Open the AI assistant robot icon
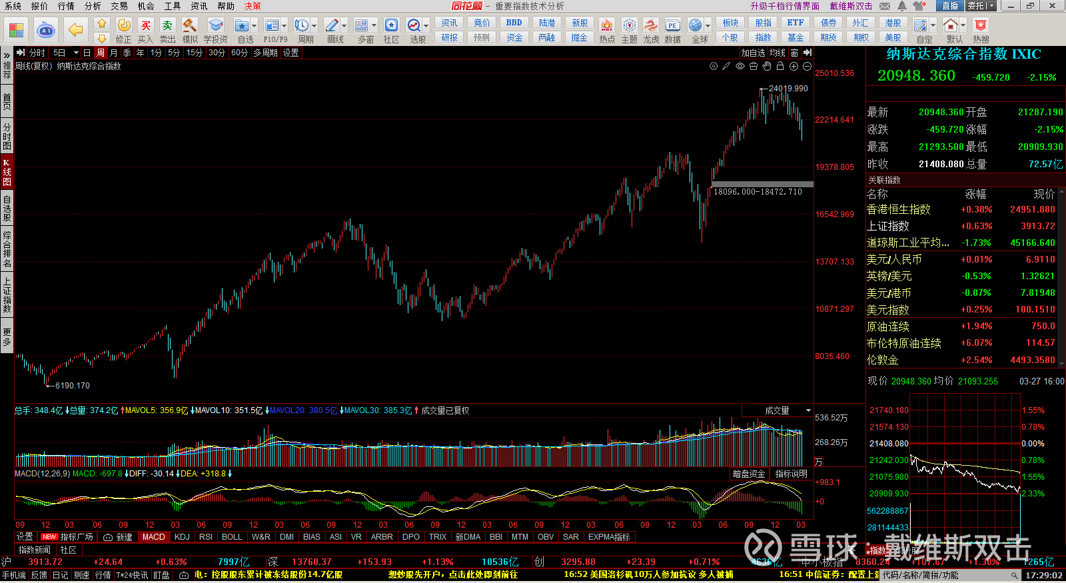1066x583 pixels. pyautogui.click(x=45, y=30)
